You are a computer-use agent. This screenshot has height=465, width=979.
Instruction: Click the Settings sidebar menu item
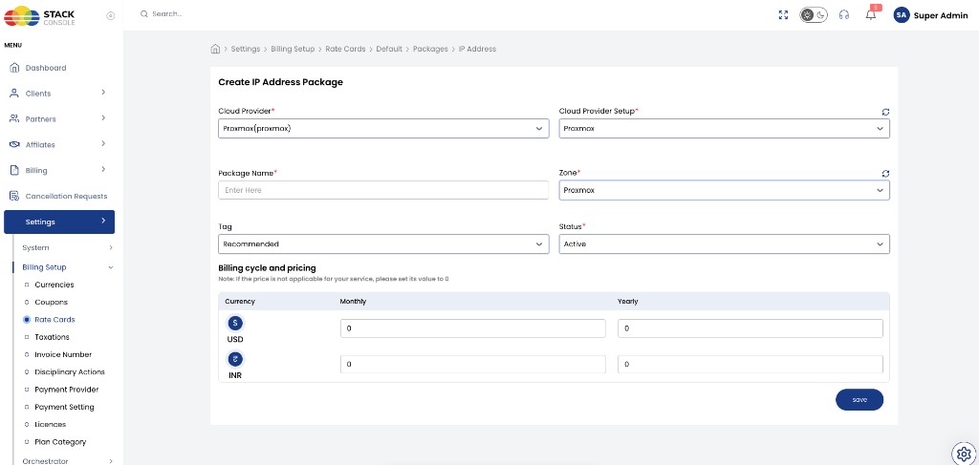[59, 222]
